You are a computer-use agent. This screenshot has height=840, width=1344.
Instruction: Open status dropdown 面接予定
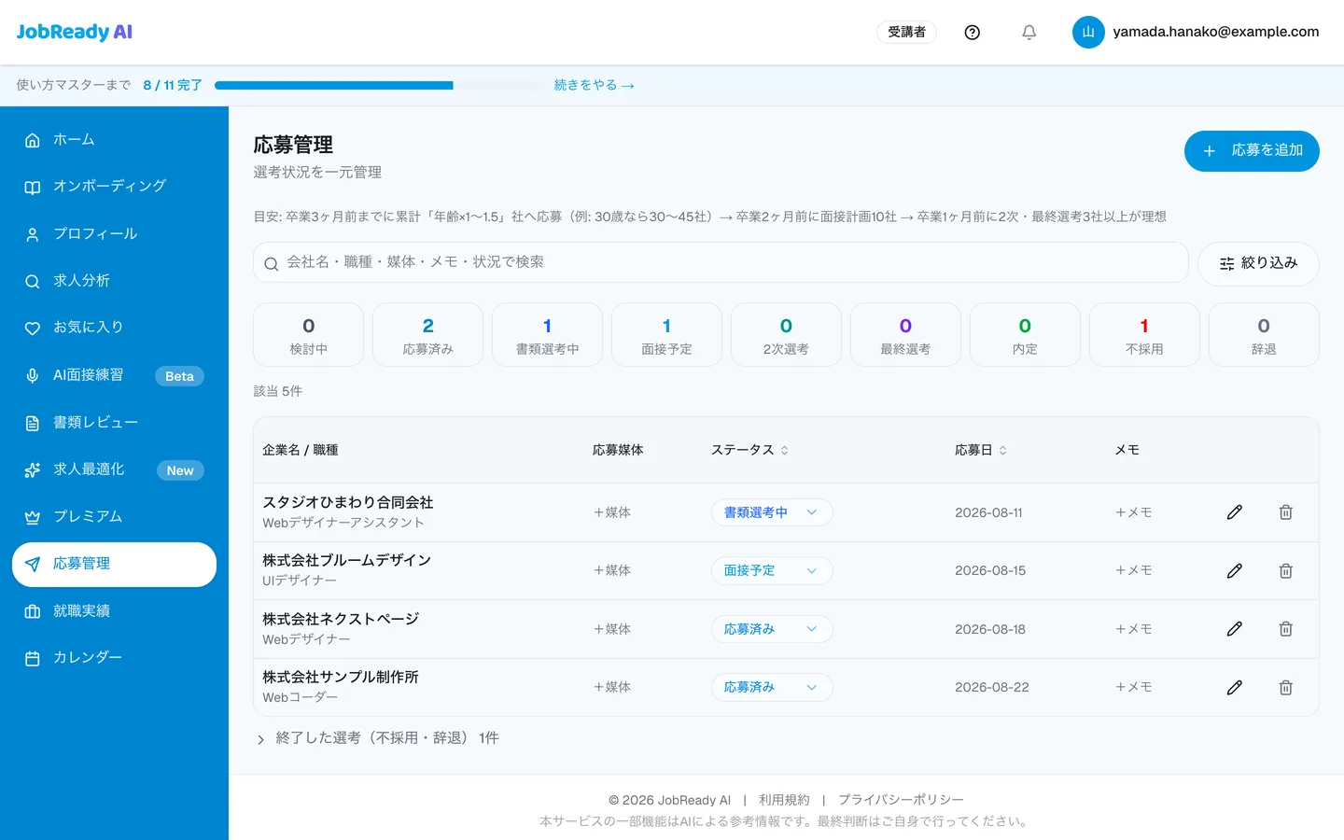(x=772, y=570)
